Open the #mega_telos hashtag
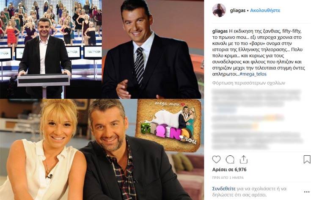This screenshot has height=200, width=311. pyautogui.click(x=253, y=74)
